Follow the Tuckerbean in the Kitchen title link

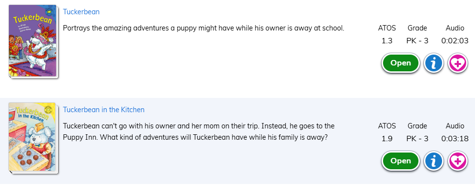pos(104,110)
